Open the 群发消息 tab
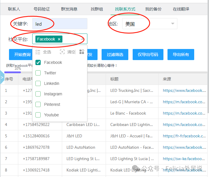This screenshot has width=209, height=177. tap(69, 9)
